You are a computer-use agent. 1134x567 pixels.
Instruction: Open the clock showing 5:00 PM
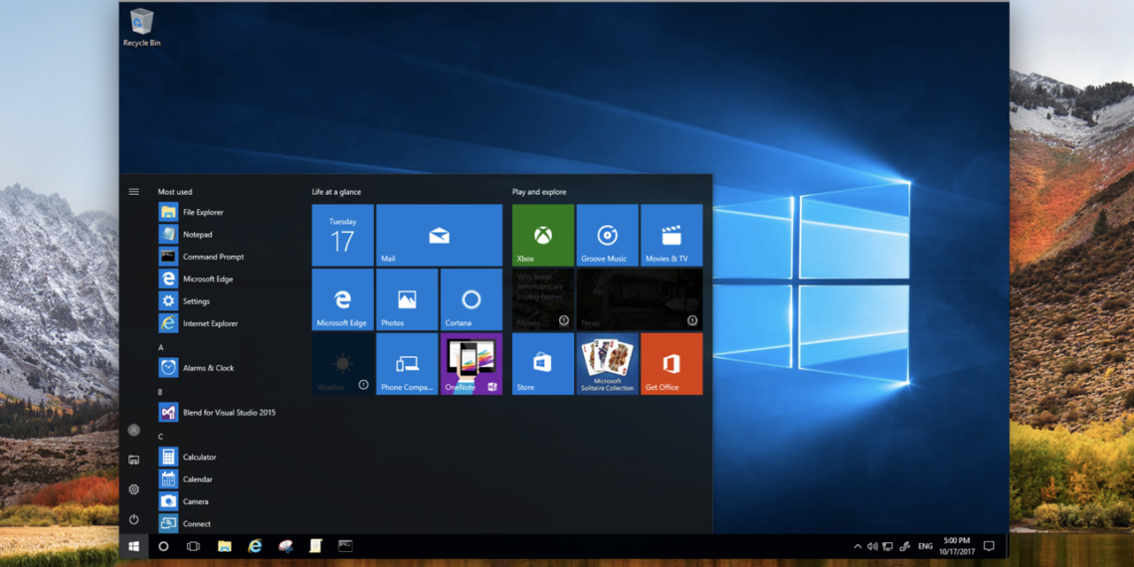pos(958,546)
